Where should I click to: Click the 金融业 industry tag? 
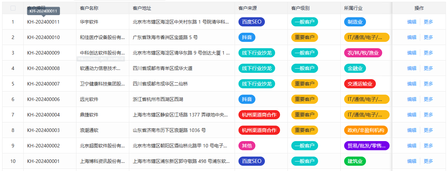tap(355, 68)
